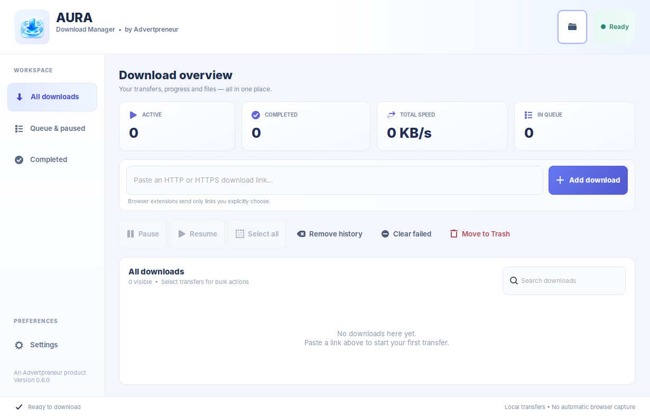
Task: Click the Settings gear icon
Action: (19, 345)
